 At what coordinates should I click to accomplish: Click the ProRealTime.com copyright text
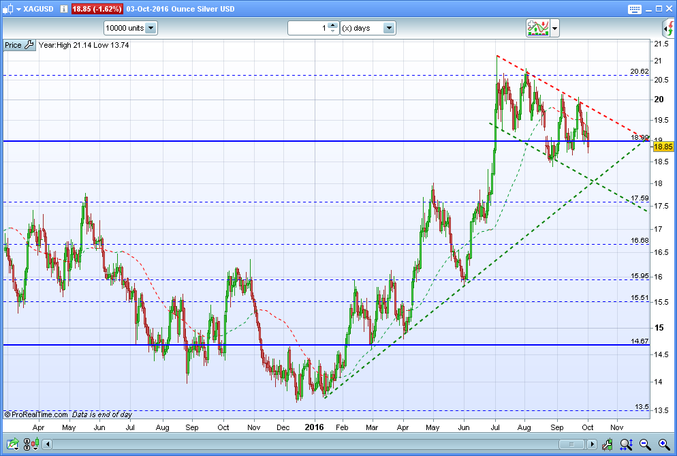pos(36,414)
